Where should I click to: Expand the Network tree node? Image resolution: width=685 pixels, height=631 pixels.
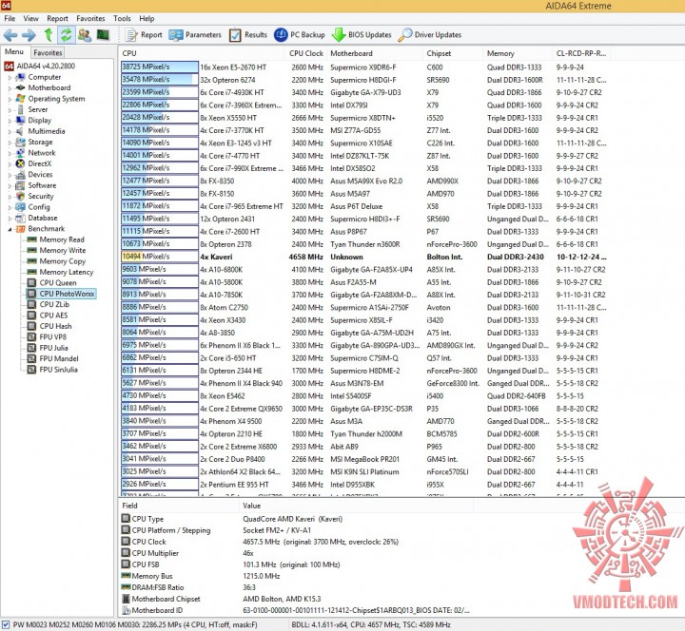(10, 153)
